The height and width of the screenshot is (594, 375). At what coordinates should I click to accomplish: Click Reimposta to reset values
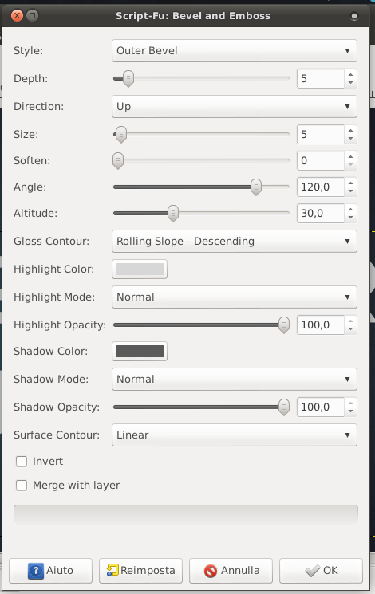[x=140, y=571]
